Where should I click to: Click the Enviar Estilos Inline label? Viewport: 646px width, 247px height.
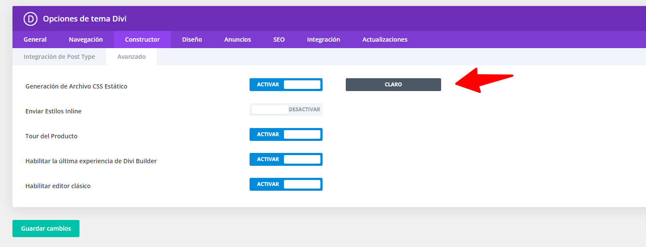coord(53,111)
